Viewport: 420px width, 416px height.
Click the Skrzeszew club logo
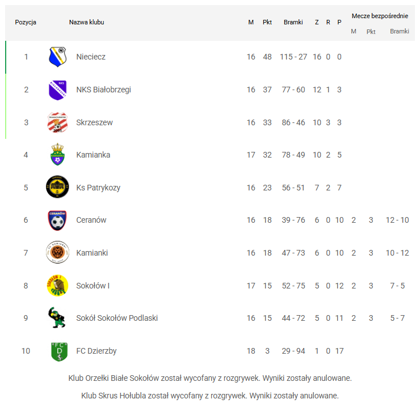[x=57, y=122]
